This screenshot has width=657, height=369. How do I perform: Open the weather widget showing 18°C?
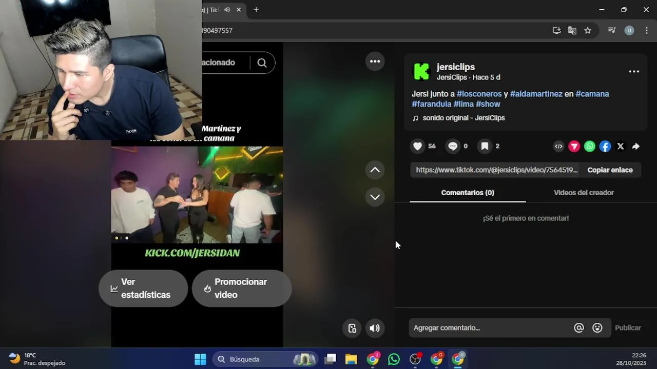click(37, 359)
